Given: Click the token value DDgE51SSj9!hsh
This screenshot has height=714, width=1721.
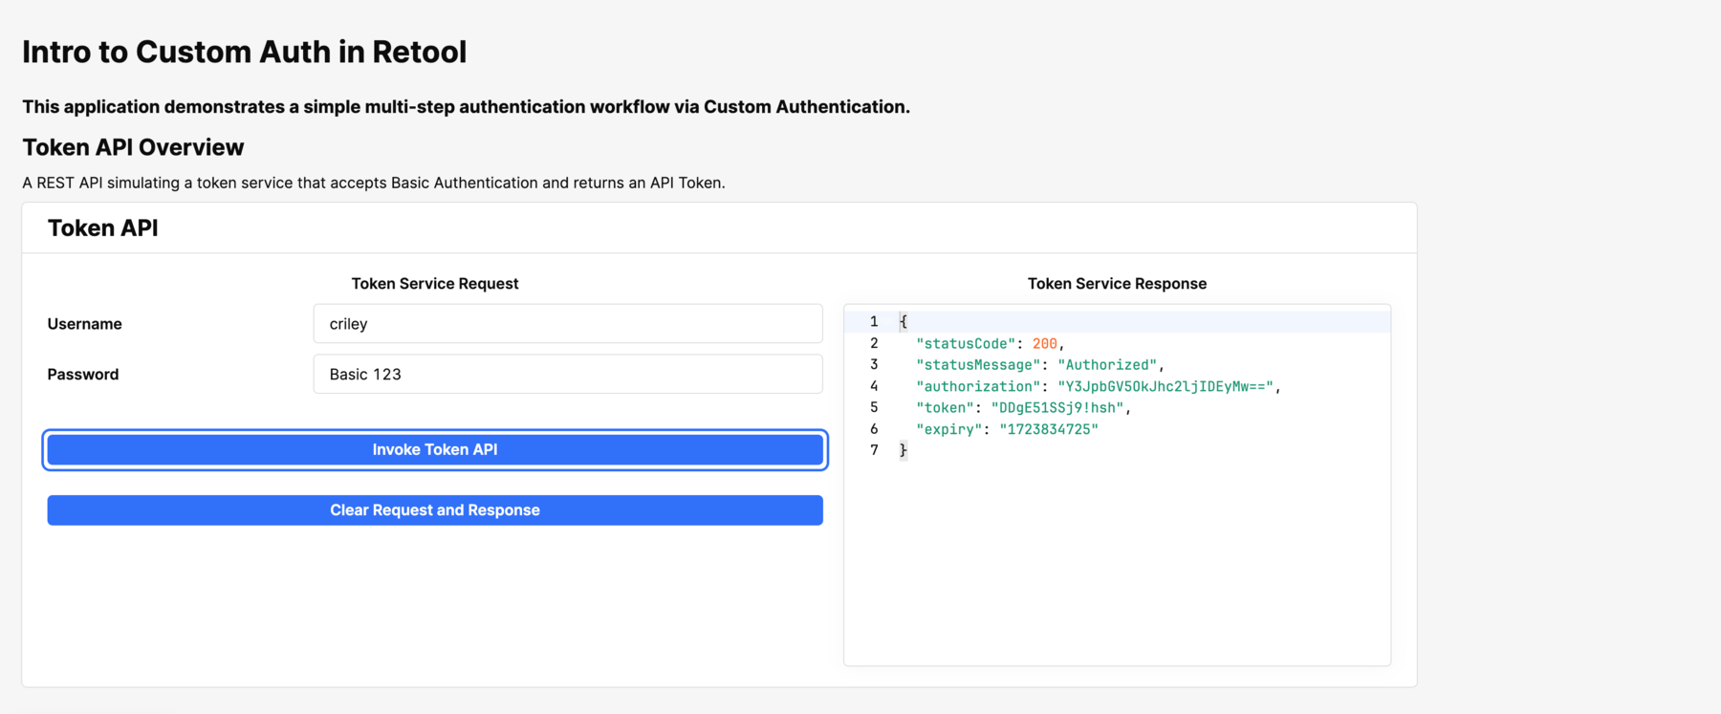Looking at the screenshot, I should 1057,407.
